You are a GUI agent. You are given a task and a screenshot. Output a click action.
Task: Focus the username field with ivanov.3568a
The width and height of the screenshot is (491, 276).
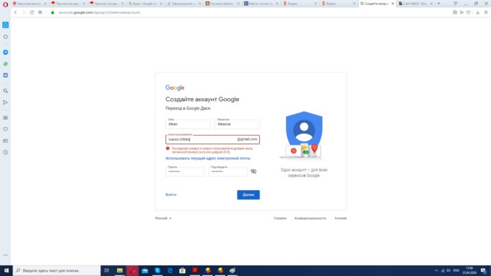tap(213, 139)
